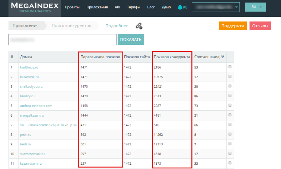Image resolution: width=281 pixels, height=169 pixels.
Task: Tick the amfora-tandoors.com checkbox
Action: pos(230,105)
